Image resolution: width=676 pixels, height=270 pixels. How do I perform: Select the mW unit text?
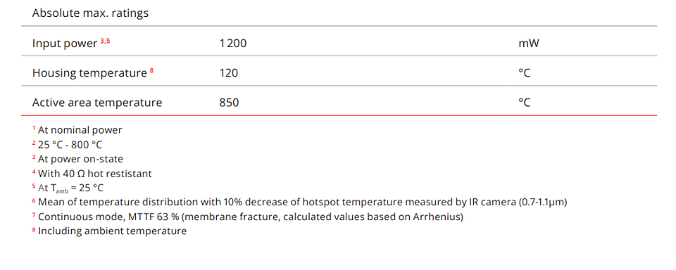point(529,43)
